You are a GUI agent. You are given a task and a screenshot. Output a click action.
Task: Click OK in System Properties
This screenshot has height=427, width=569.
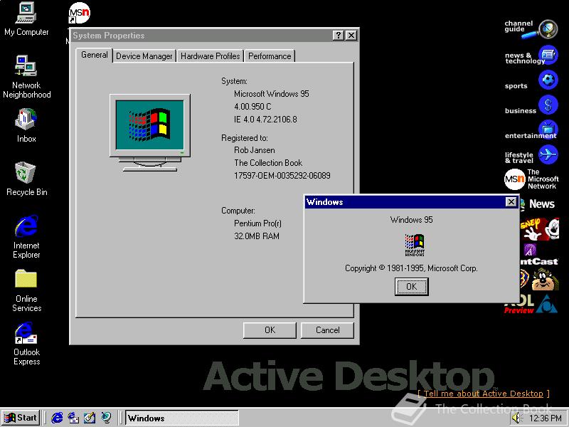click(270, 330)
